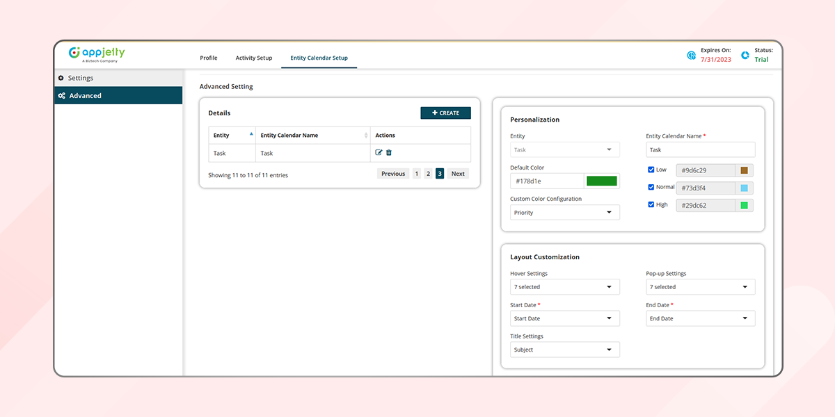Viewport: 835px width, 417px height.
Task: Go to page 2 of entries
Action: click(428, 174)
